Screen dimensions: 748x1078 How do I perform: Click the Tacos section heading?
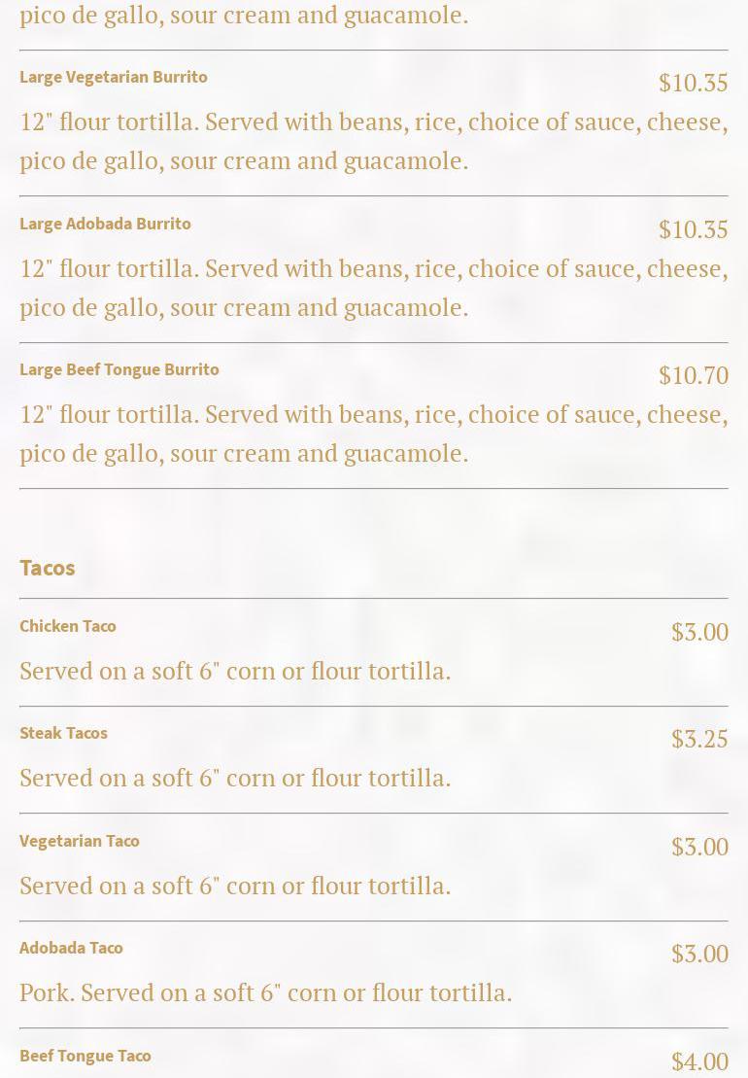tap(48, 568)
